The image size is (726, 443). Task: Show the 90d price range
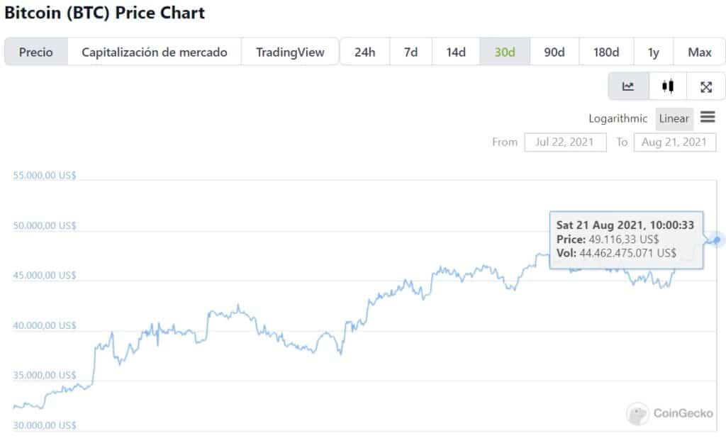click(554, 52)
